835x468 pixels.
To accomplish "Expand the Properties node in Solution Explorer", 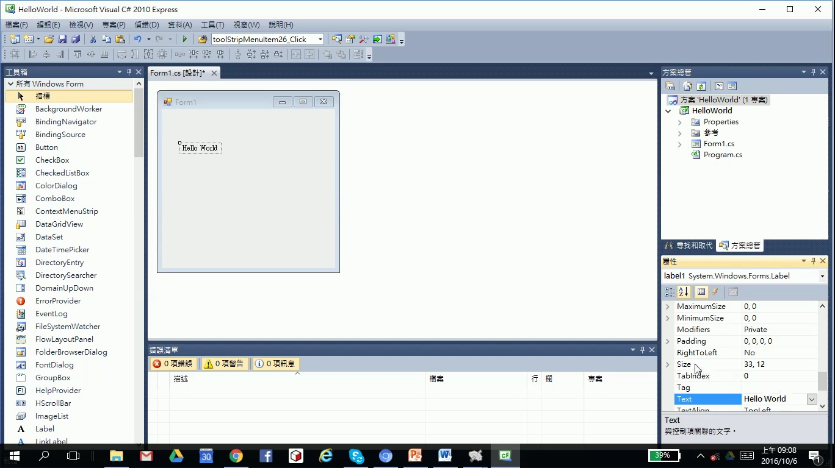I will coord(680,122).
